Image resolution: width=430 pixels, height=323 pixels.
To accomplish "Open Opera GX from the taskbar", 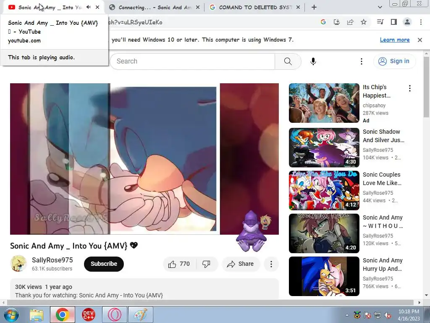I will click(114, 315).
